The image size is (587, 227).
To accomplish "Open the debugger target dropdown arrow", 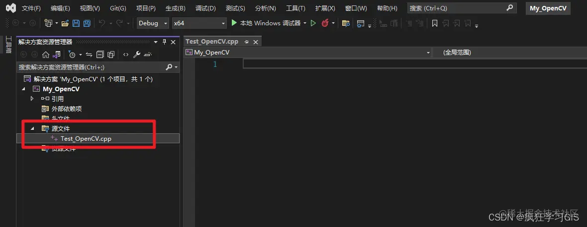I will coord(305,23).
